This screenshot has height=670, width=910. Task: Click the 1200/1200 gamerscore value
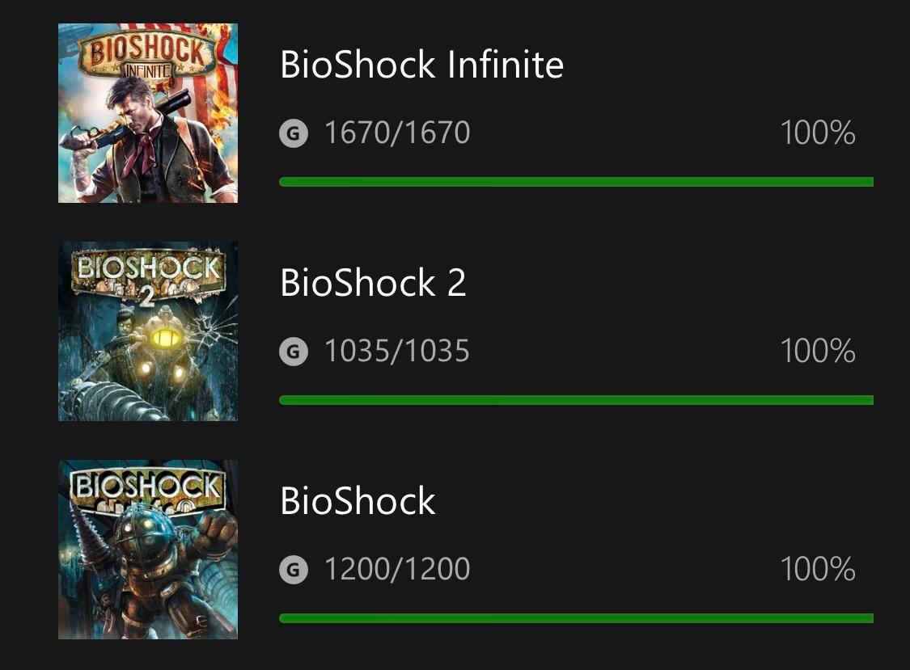397,570
